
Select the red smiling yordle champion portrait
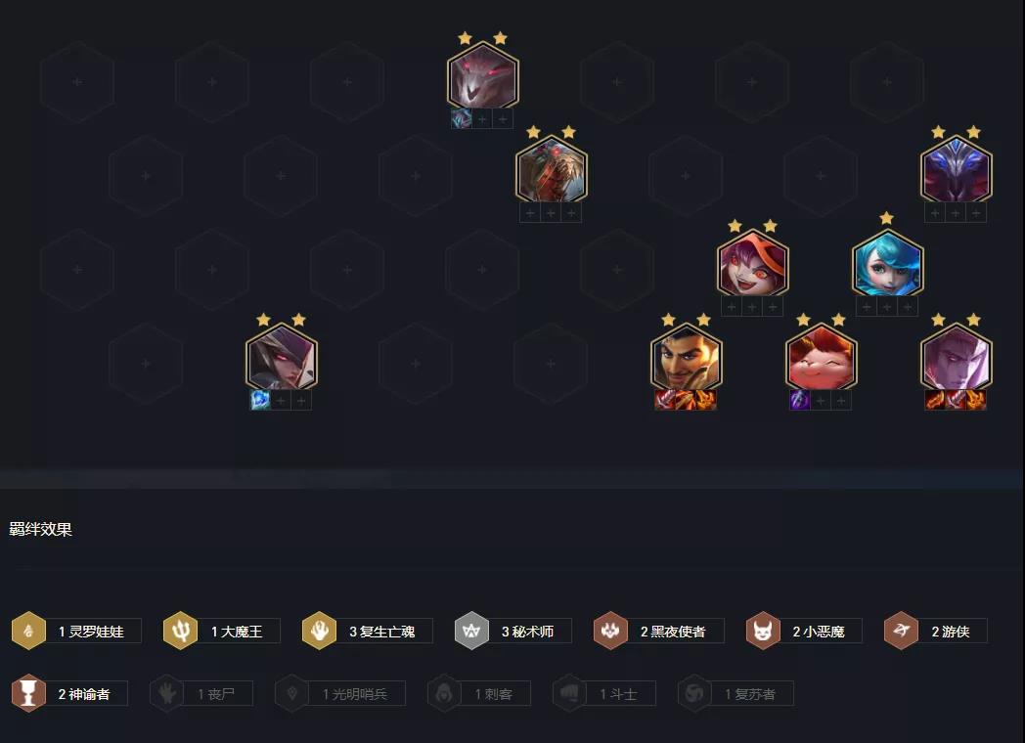point(821,357)
